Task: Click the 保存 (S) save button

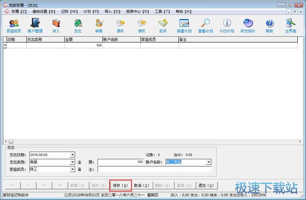Action: tap(120, 185)
